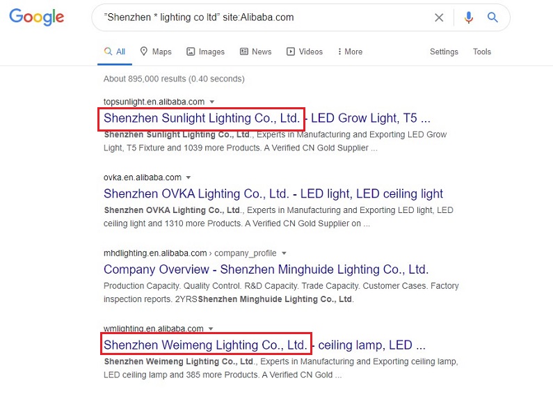Clear the search box with X icon
The image size is (553, 394).
pyautogui.click(x=439, y=18)
